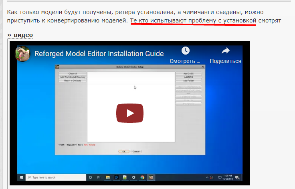Click Add War3 Install Directory button
The width and height of the screenshot is (295, 189).
pyautogui.click(x=73, y=77)
